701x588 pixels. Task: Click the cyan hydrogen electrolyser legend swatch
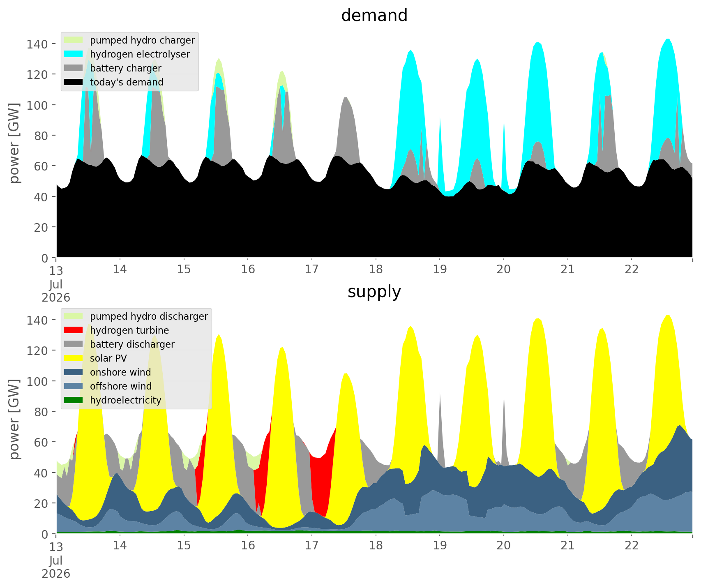click(x=74, y=54)
